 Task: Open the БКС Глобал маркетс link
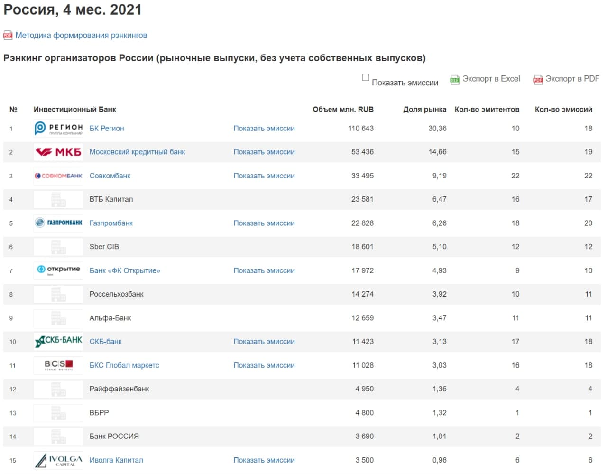[x=124, y=365]
